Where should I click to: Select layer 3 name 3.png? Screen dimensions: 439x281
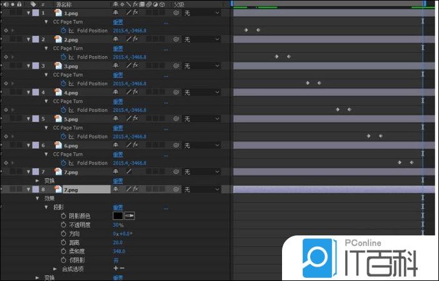point(71,66)
